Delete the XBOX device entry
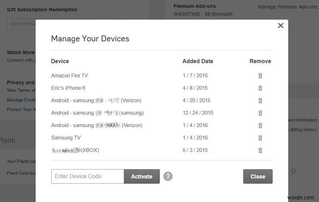This screenshot has width=319, height=202. [260, 150]
